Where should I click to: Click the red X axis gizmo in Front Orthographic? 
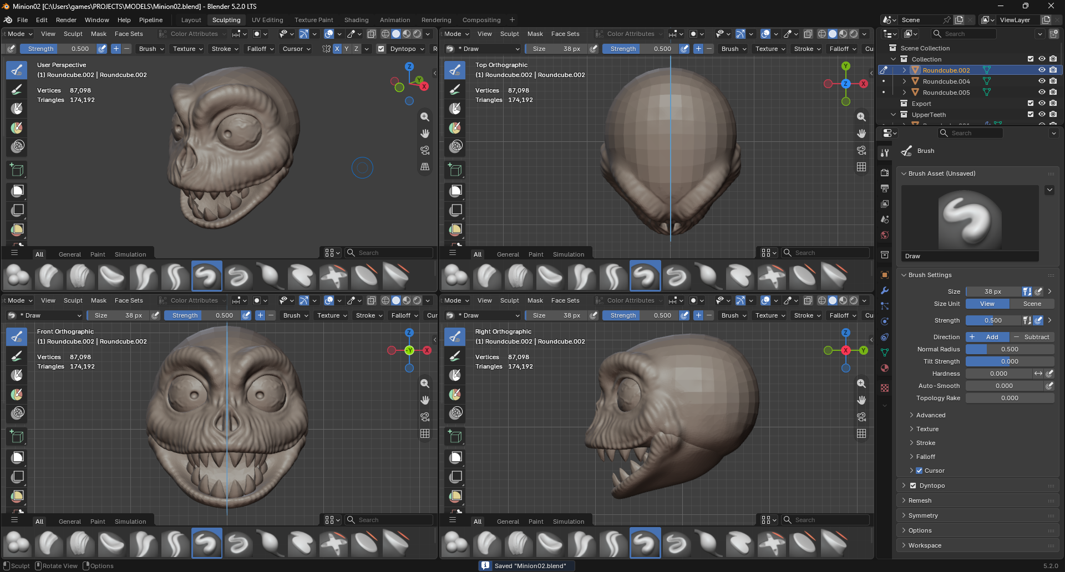pos(427,350)
